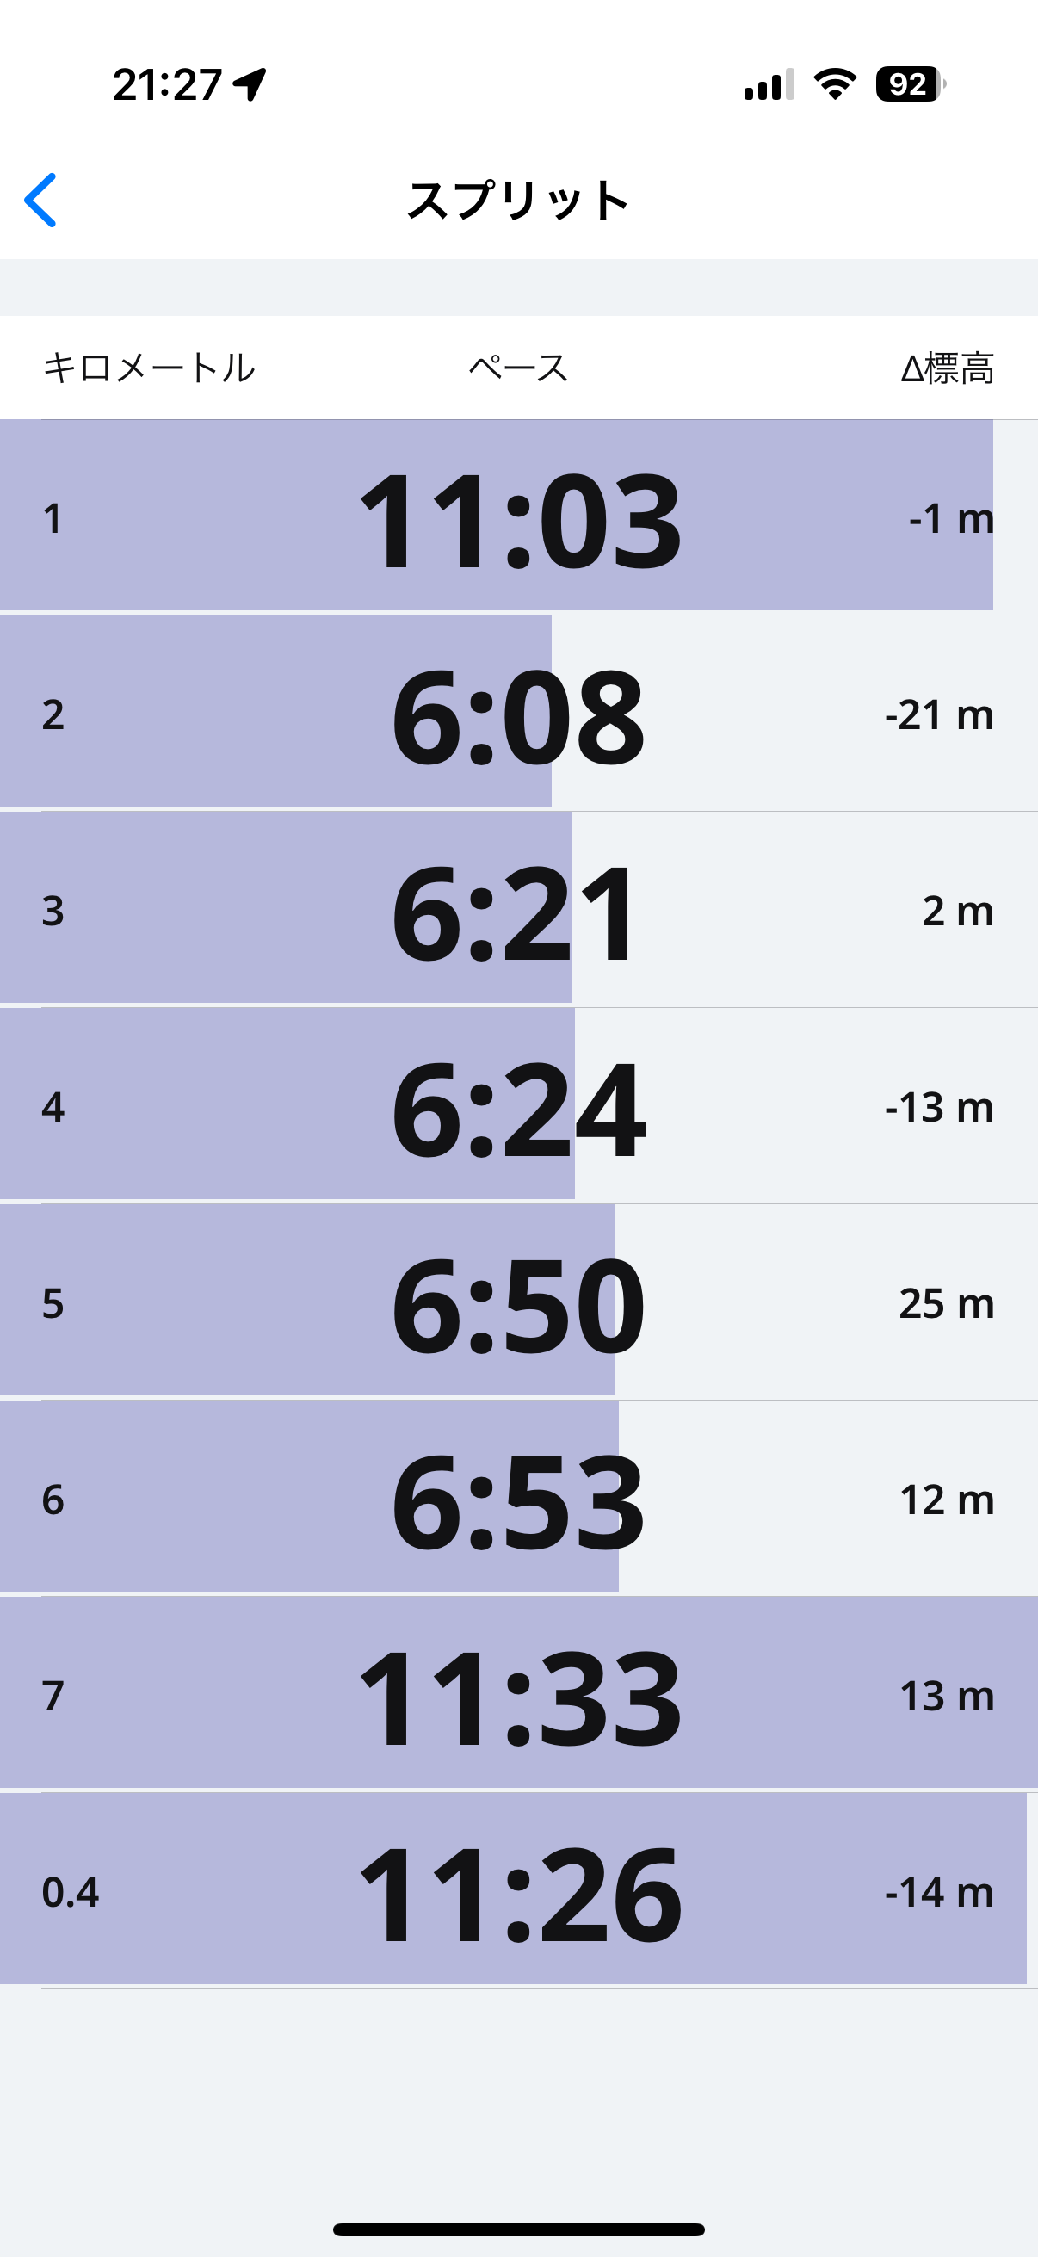Tap the 11:33 pace bar
Viewport: 1038px width, 2257px height.
518,1697
